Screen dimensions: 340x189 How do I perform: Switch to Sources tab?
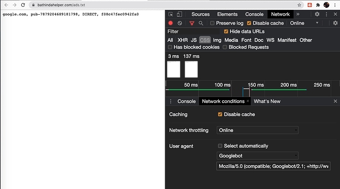pyautogui.click(x=201, y=14)
